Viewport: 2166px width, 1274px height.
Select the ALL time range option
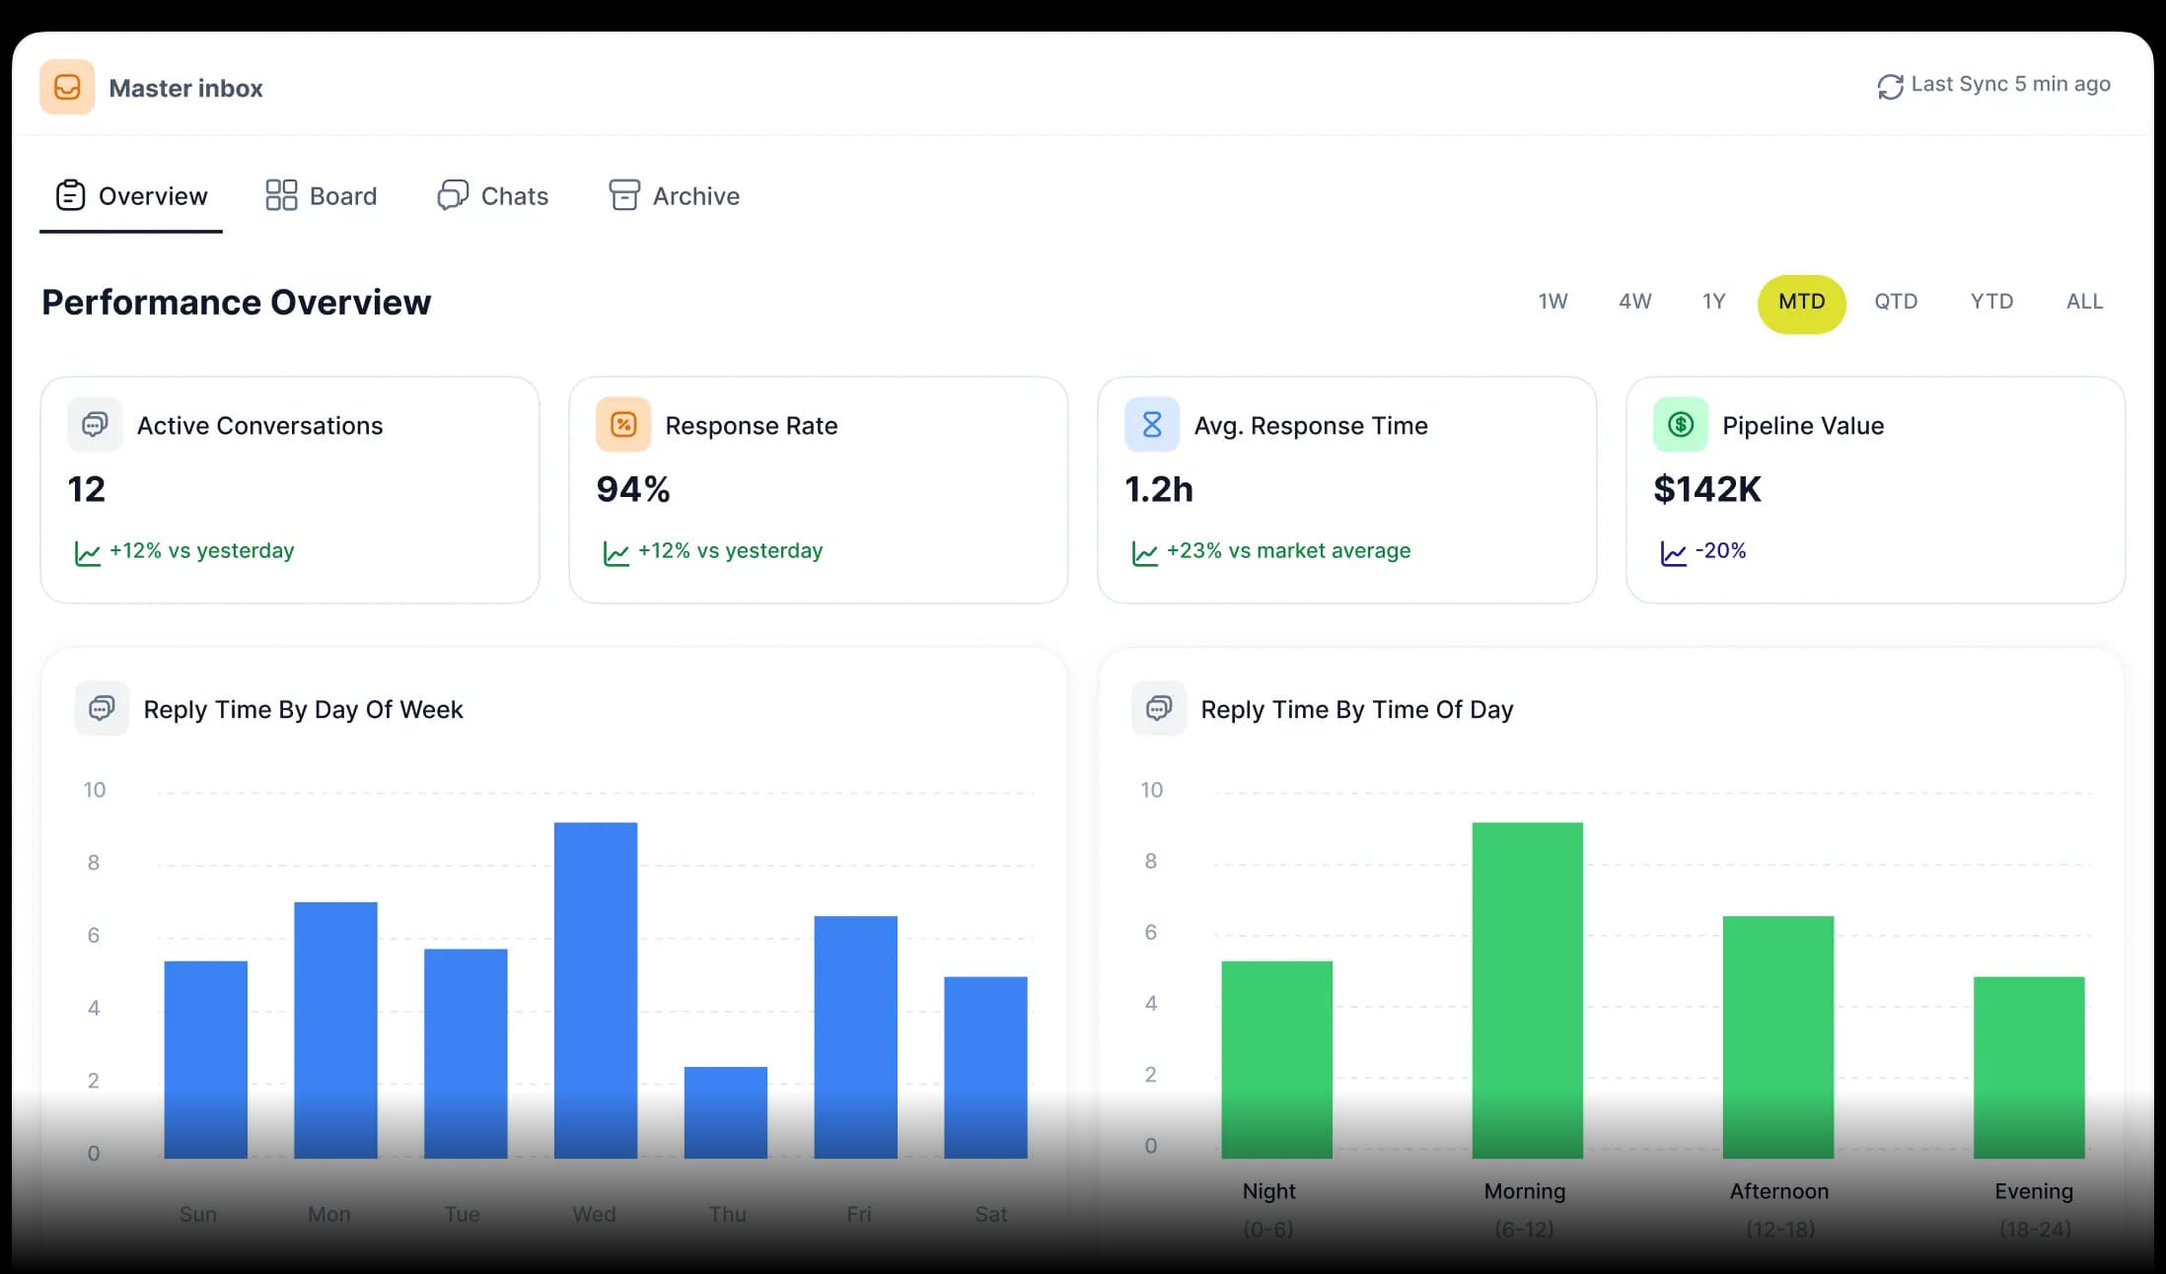(2083, 302)
